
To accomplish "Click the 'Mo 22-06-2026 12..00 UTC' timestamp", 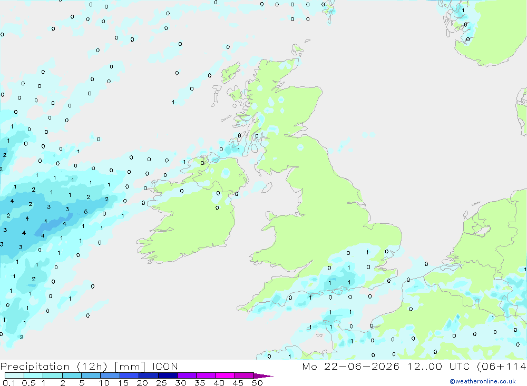I will (386, 366).
